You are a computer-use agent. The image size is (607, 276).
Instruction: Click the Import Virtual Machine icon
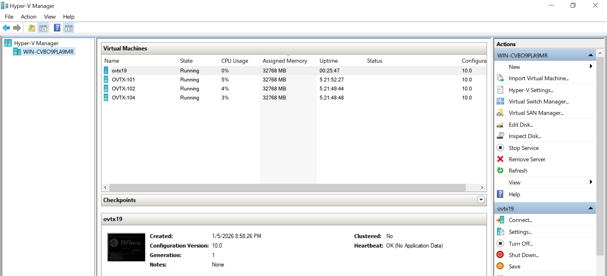(x=500, y=78)
